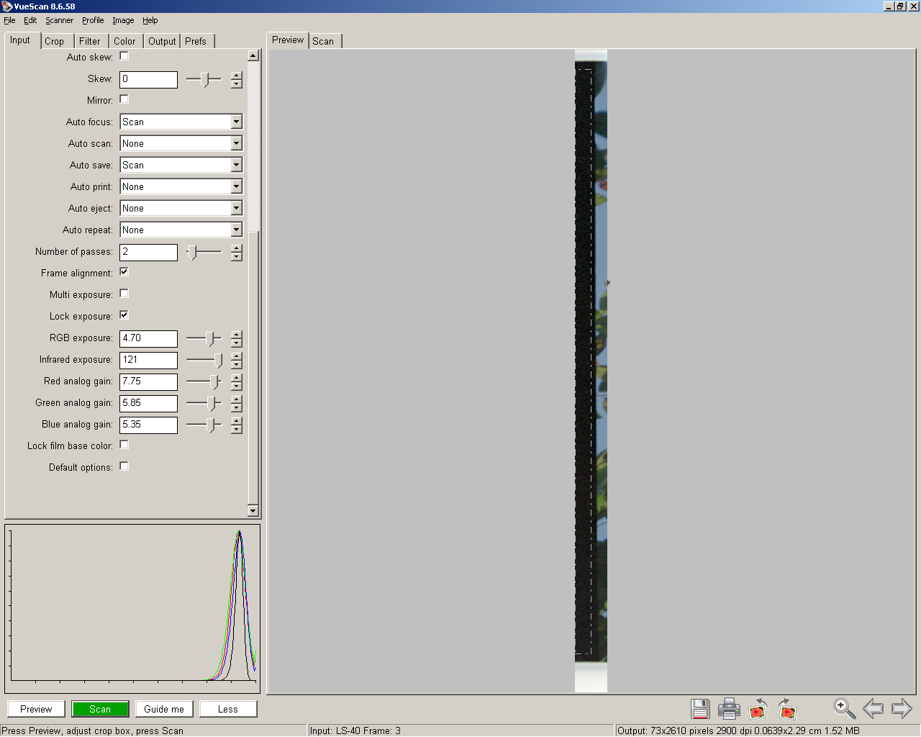Click the histogram graph panel
Image resolution: width=921 pixels, height=737 pixels.
132,608
